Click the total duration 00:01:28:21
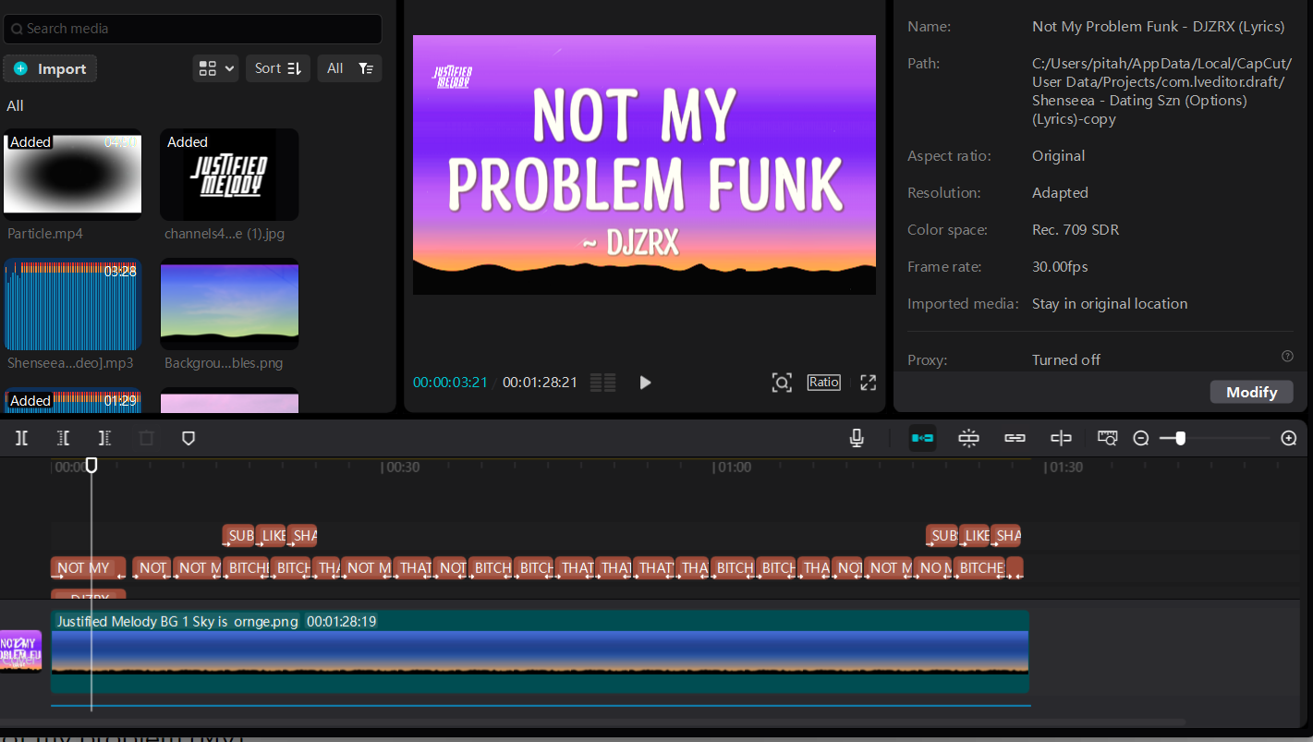 pyautogui.click(x=540, y=383)
